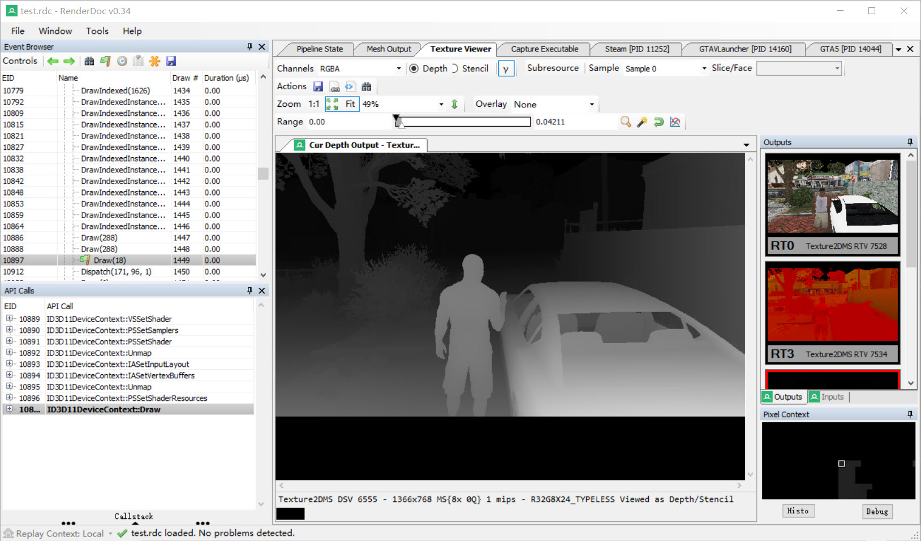Reset range with green return arrow icon

pos(659,122)
